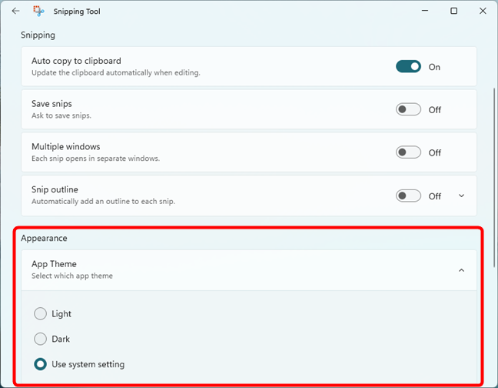Click the Auto copy to clipboard label
Screen dimensions: 498x388
(76, 61)
